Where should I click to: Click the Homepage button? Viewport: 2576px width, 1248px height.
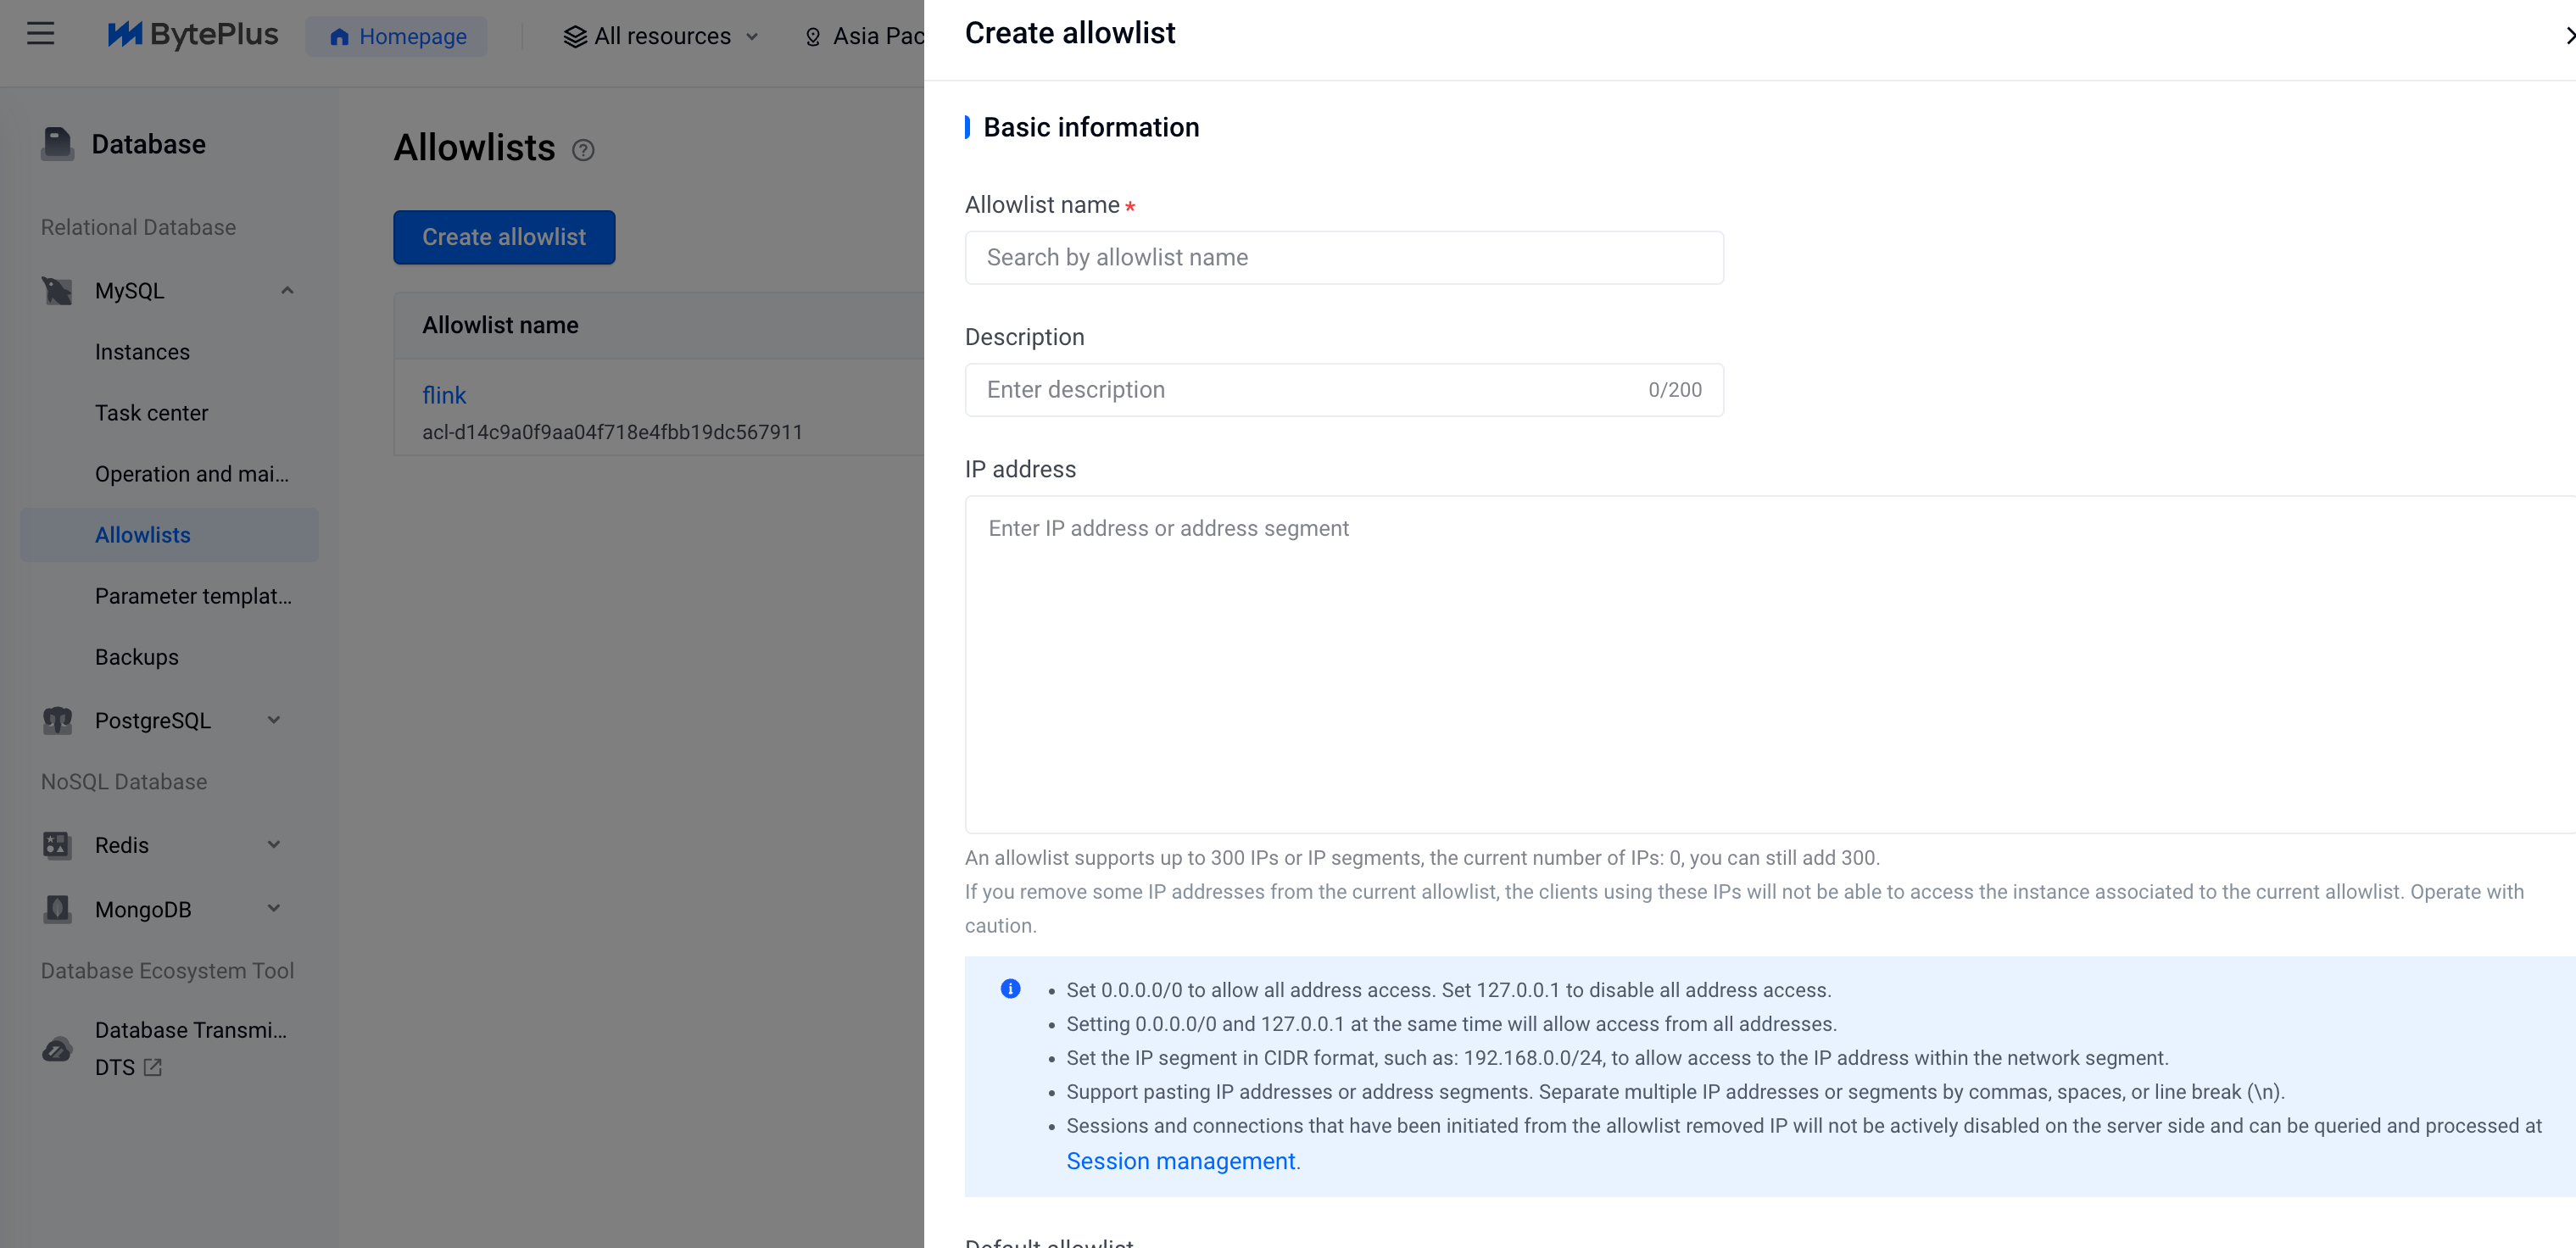(397, 36)
